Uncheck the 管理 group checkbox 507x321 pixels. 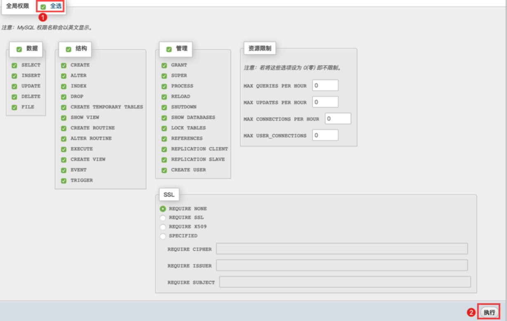pyautogui.click(x=169, y=49)
